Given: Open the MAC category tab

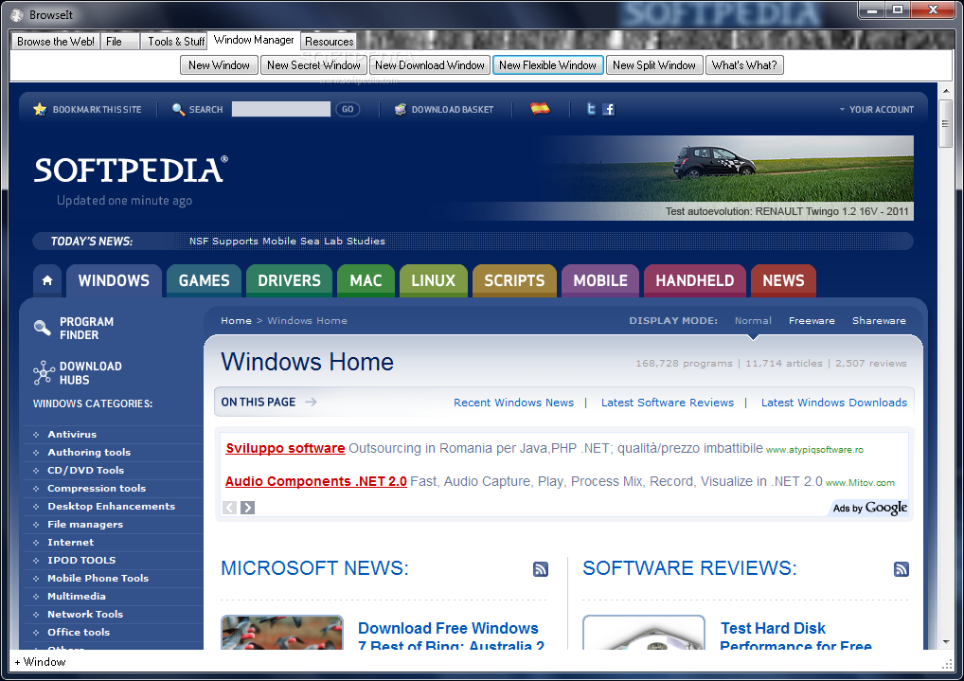Looking at the screenshot, I should coord(366,280).
